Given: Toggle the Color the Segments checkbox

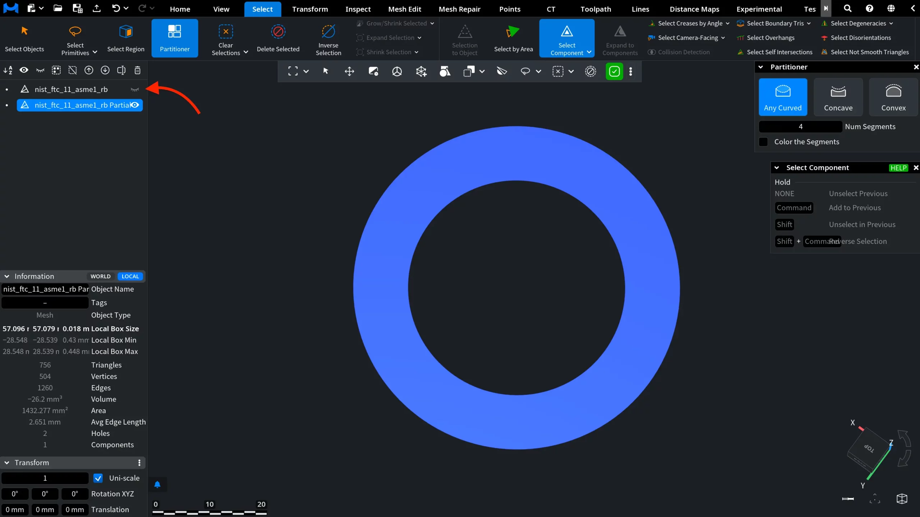Looking at the screenshot, I should [763, 142].
